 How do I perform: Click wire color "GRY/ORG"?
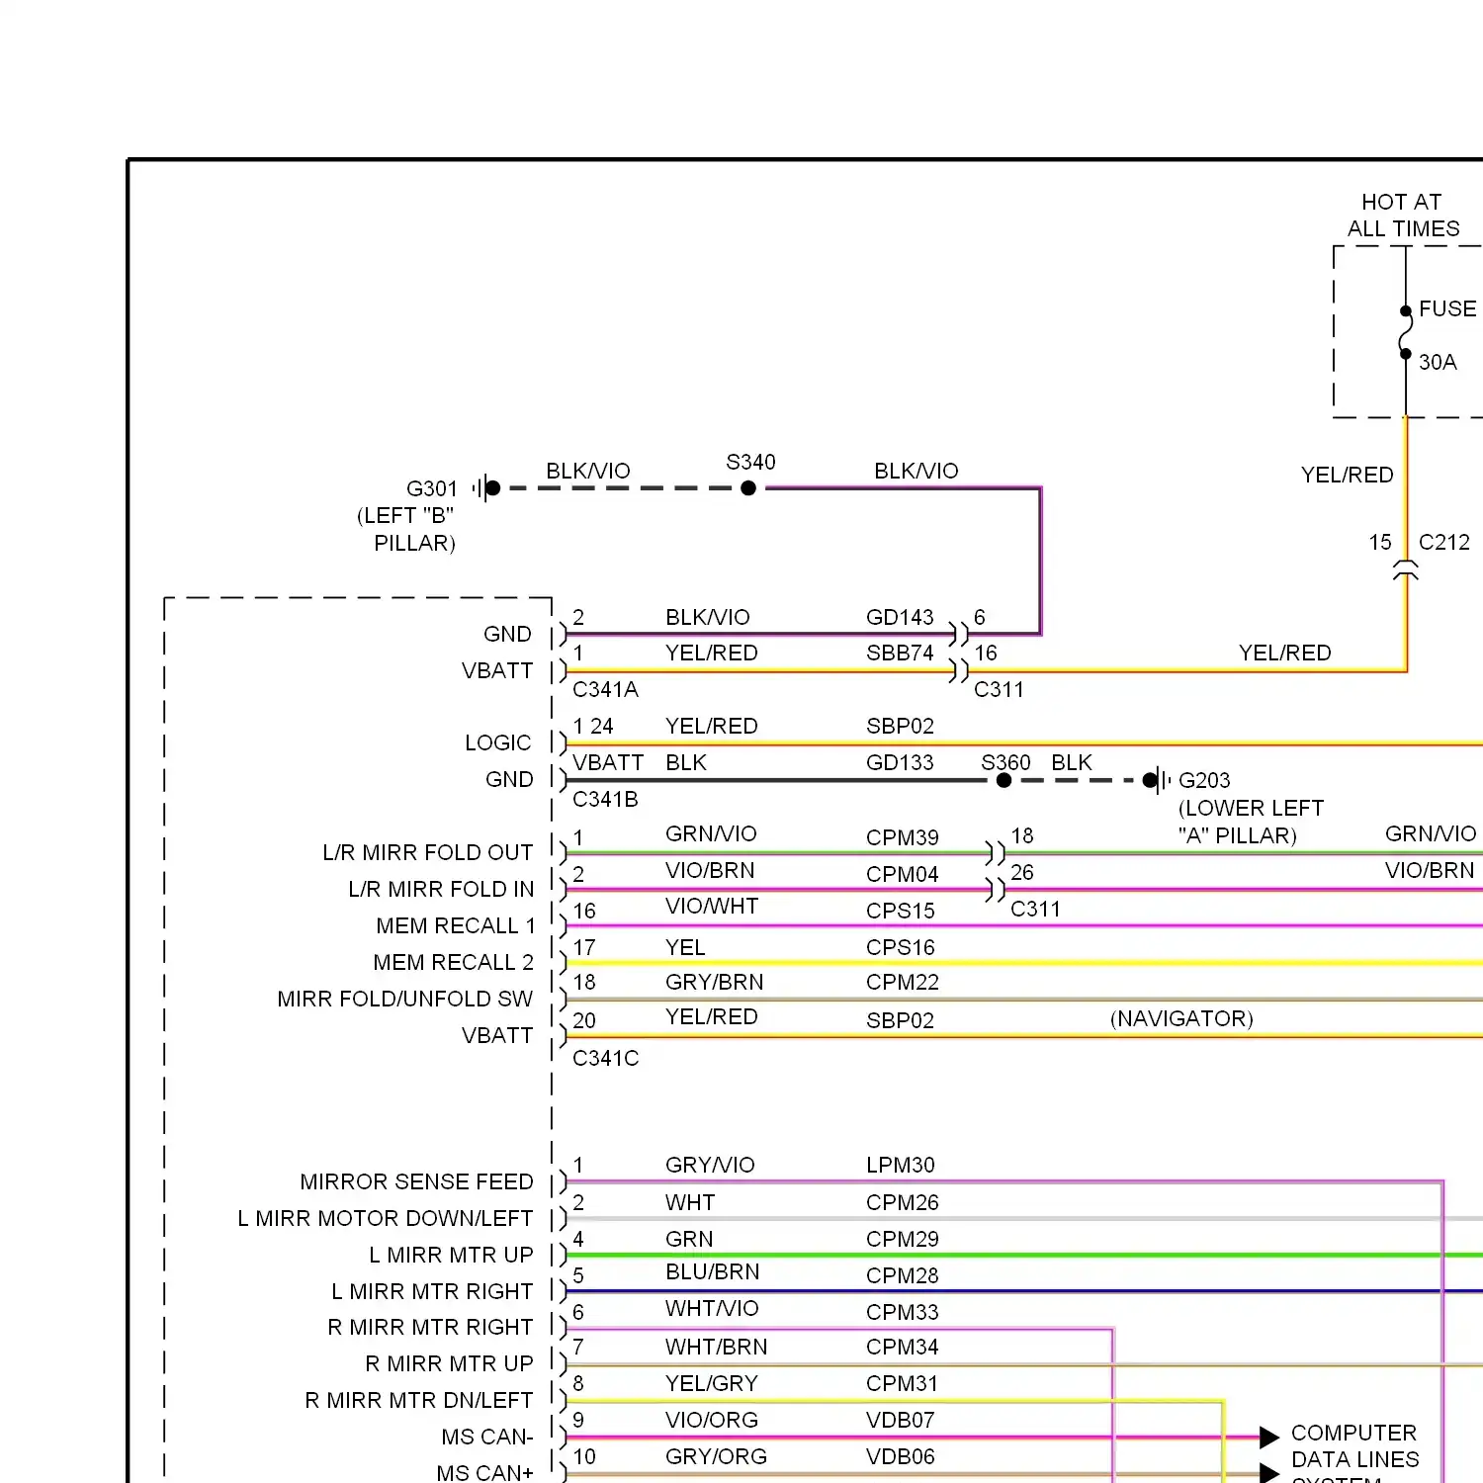[x=716, y=1456]
